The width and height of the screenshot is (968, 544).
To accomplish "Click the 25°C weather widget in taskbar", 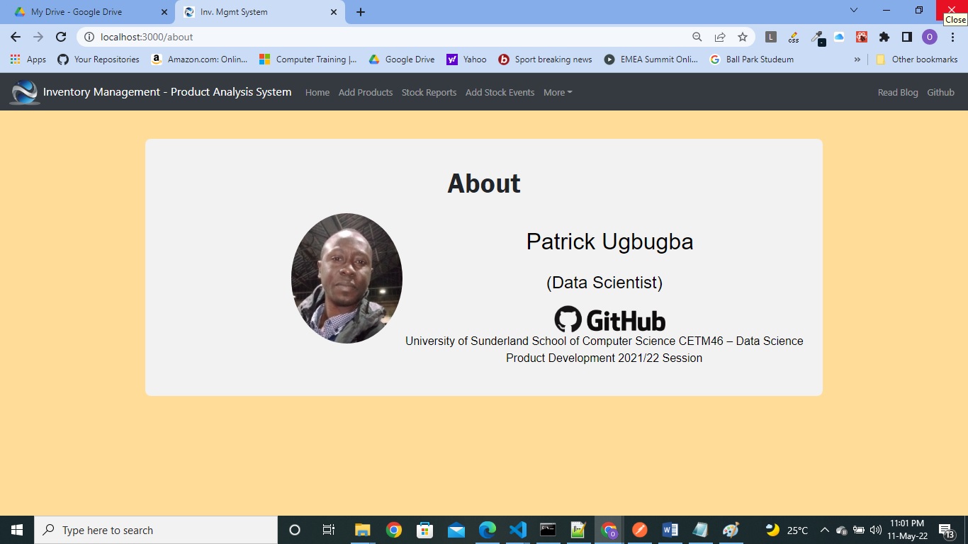I will [789, 529].
